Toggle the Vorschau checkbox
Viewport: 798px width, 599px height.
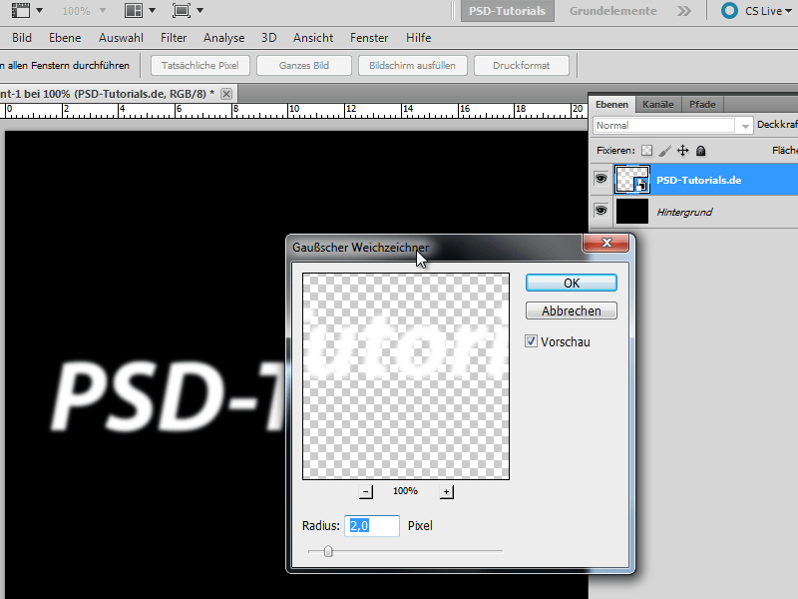pyautogui.click(x=531, y=341)
